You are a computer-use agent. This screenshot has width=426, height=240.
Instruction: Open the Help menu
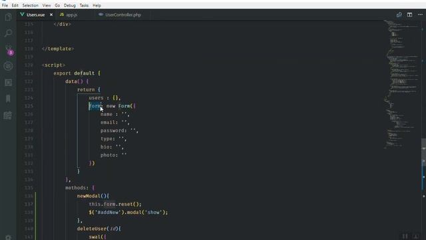click(x=97, y=5)
